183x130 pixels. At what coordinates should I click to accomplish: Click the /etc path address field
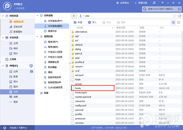pos(128,16)
